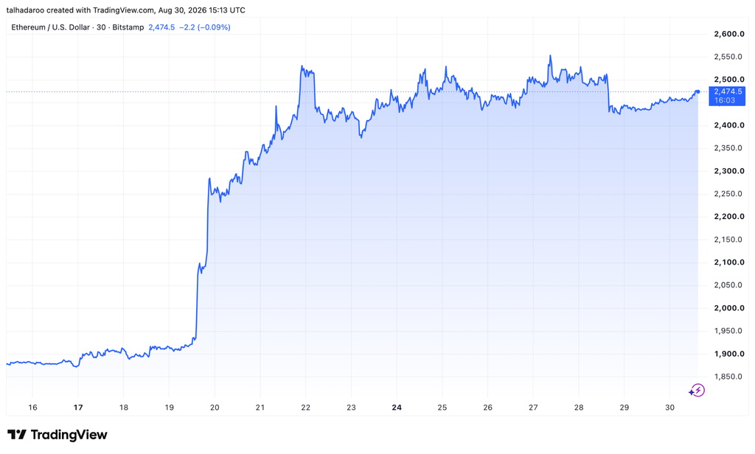Image resolution: width=755 pixels, height=454 pixels.
Task: Click date 30 on the time axis
Action: pos(669,408)
